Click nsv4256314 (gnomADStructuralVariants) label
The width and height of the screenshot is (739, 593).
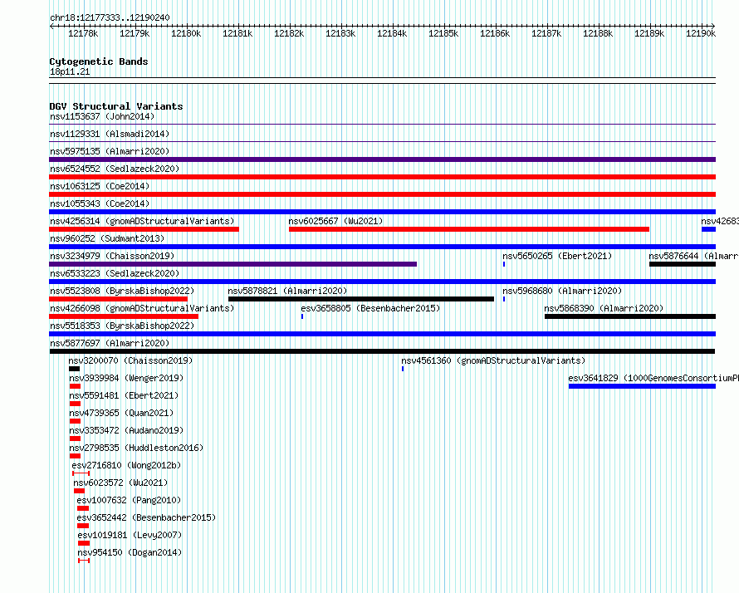point(142,221)
